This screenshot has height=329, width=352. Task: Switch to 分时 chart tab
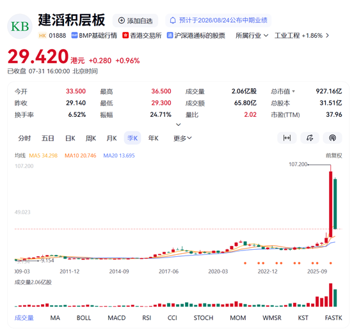(x=24, y=138)
